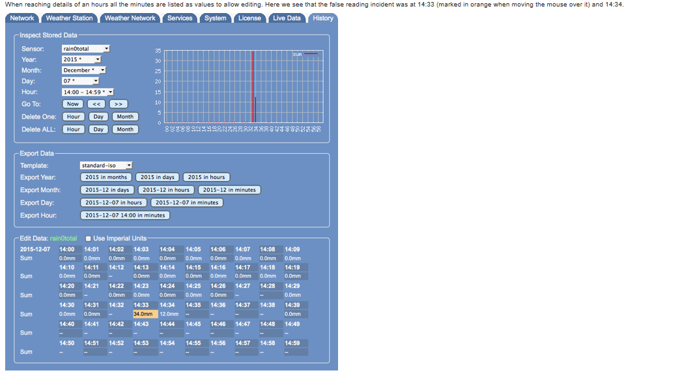Click the 14:10 time header
The height and width of the screenshot is (377, 695).
(x=67, y=268)
